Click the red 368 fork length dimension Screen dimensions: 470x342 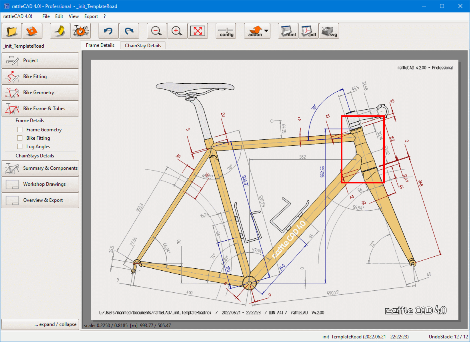[x=420, y=183]
